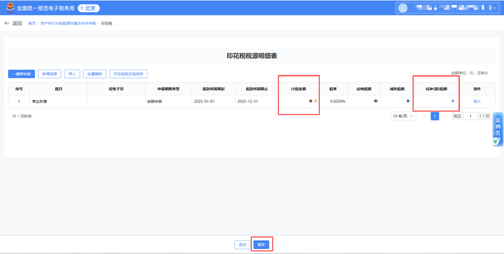Click the user avatar in header
Viewport: 504px width, 254px height.
coord(403,8)
